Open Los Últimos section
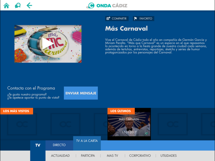The width and height of the screenshot is (215, 161). click(121, 111)
